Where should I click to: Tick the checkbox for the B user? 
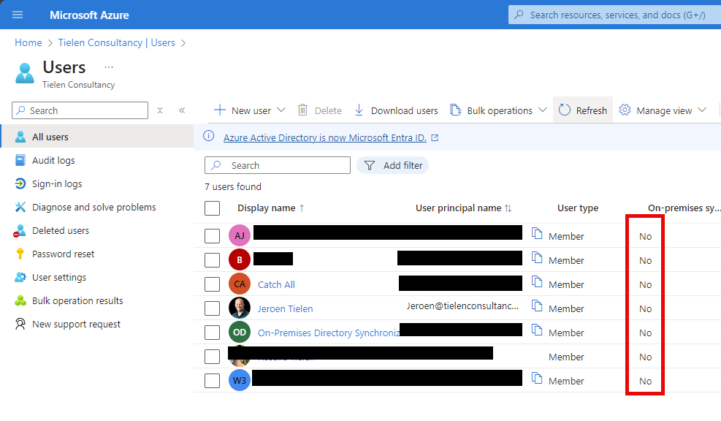(x=212, y=260)
